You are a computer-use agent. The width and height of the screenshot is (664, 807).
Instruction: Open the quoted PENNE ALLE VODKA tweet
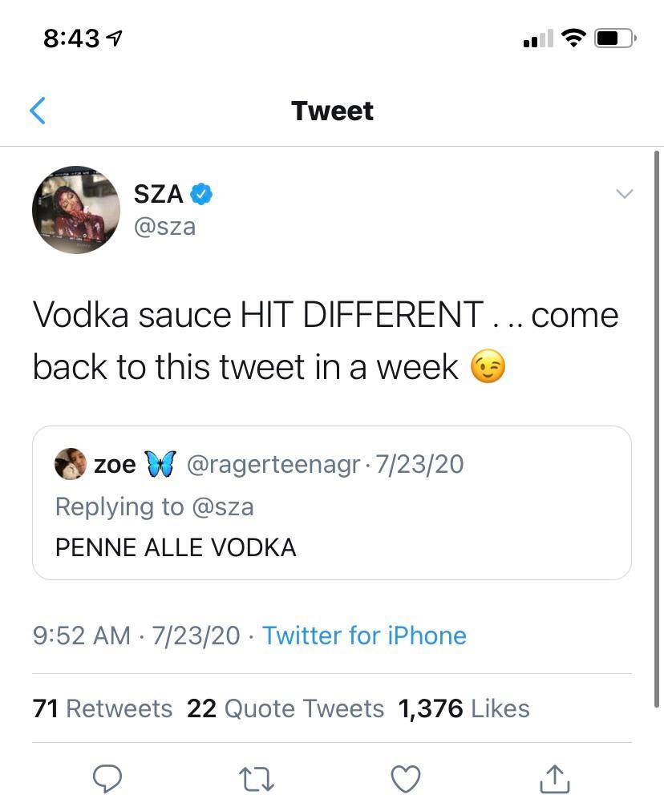tap(331, 547)
